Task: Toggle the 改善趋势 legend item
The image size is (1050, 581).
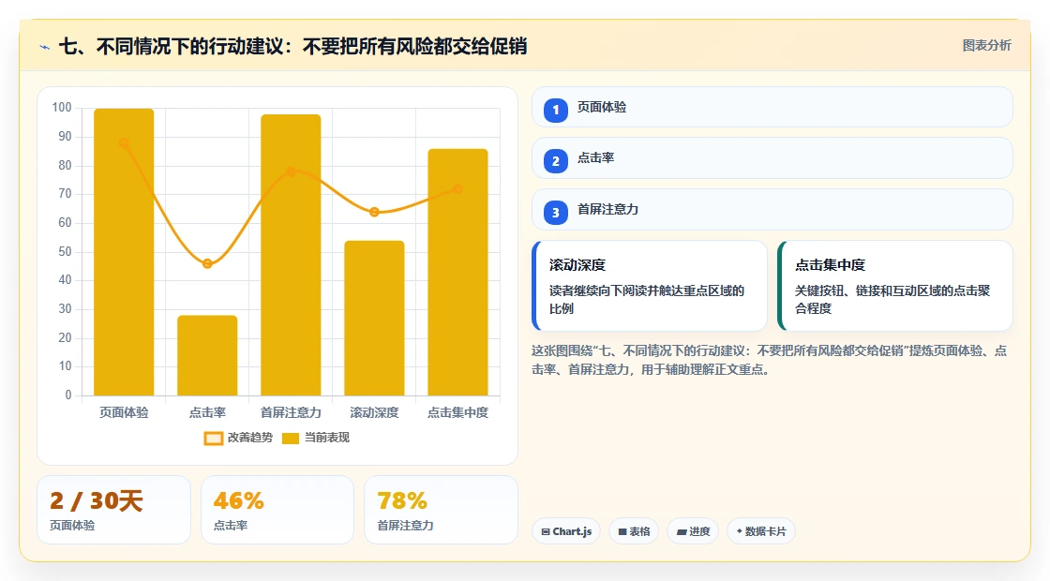Action: [x=238, y=438]
